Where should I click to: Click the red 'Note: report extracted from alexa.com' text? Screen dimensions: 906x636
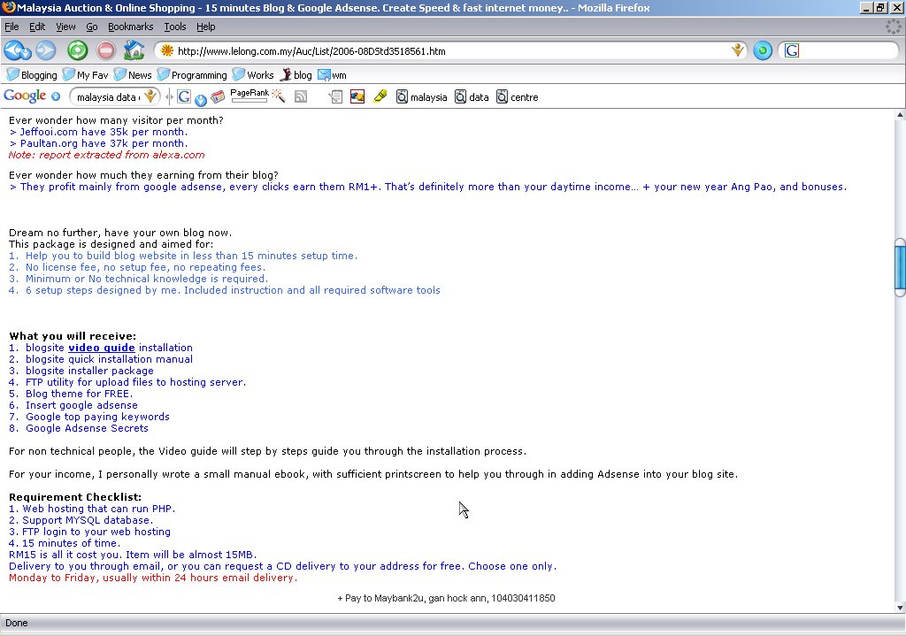click(106, 155)
